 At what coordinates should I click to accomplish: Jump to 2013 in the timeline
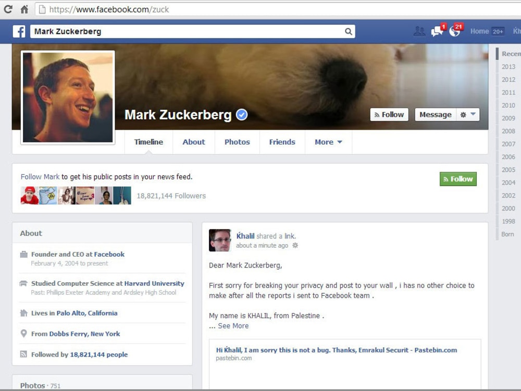coord(508,67)
